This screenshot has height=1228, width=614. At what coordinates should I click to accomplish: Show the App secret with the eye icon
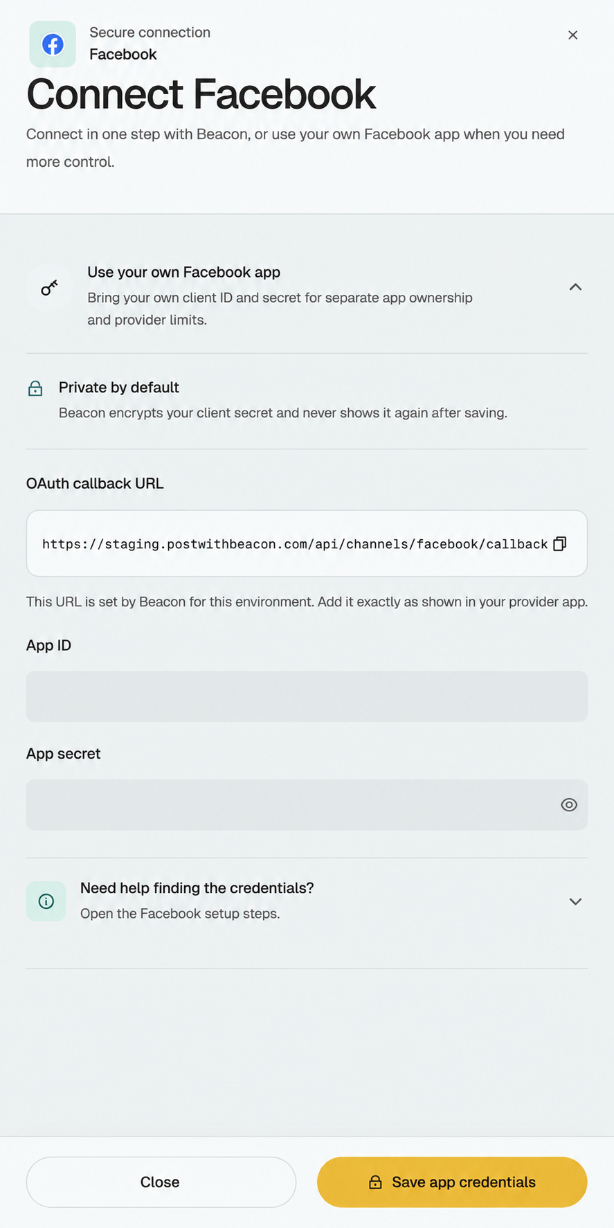tap(569, 805)
